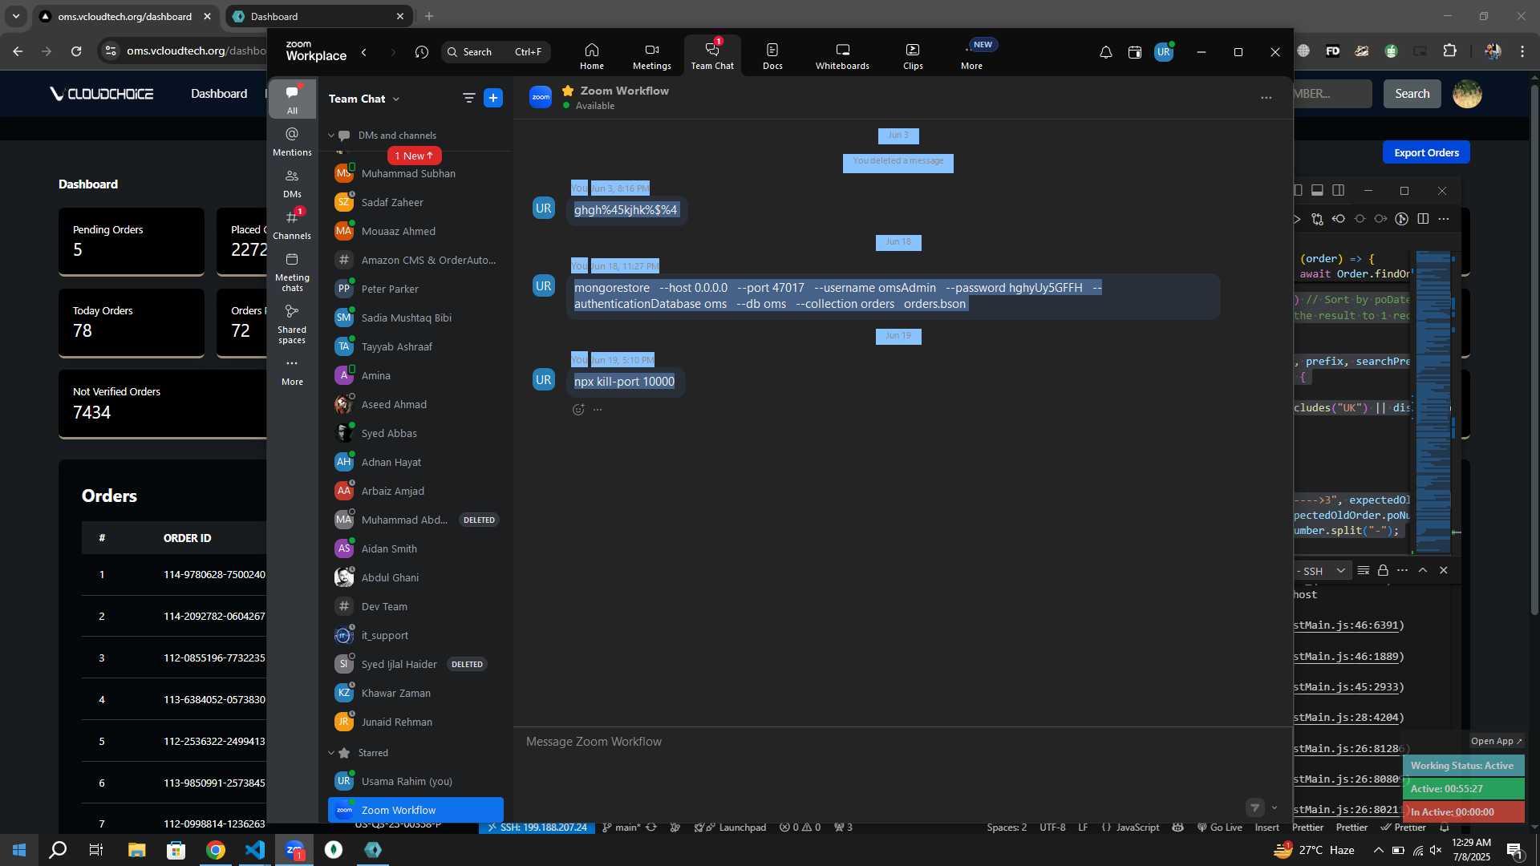Open chat with Khawar Zaman
1540x866 pixels.
point(415,693)
